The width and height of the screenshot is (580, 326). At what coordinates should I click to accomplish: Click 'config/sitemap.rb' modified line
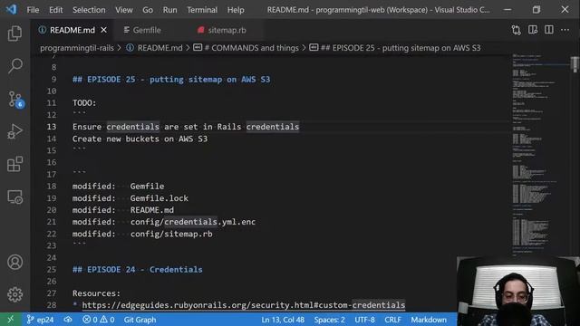coord(142,234)
